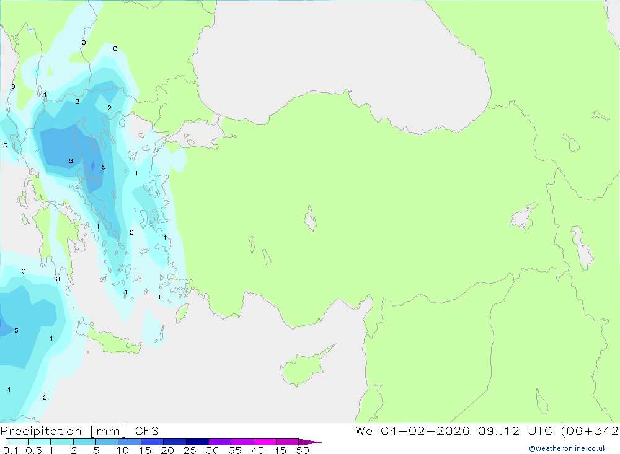Click the legend label "35"
Viewport: 620px width, 454px height.
tap(235, 450)
